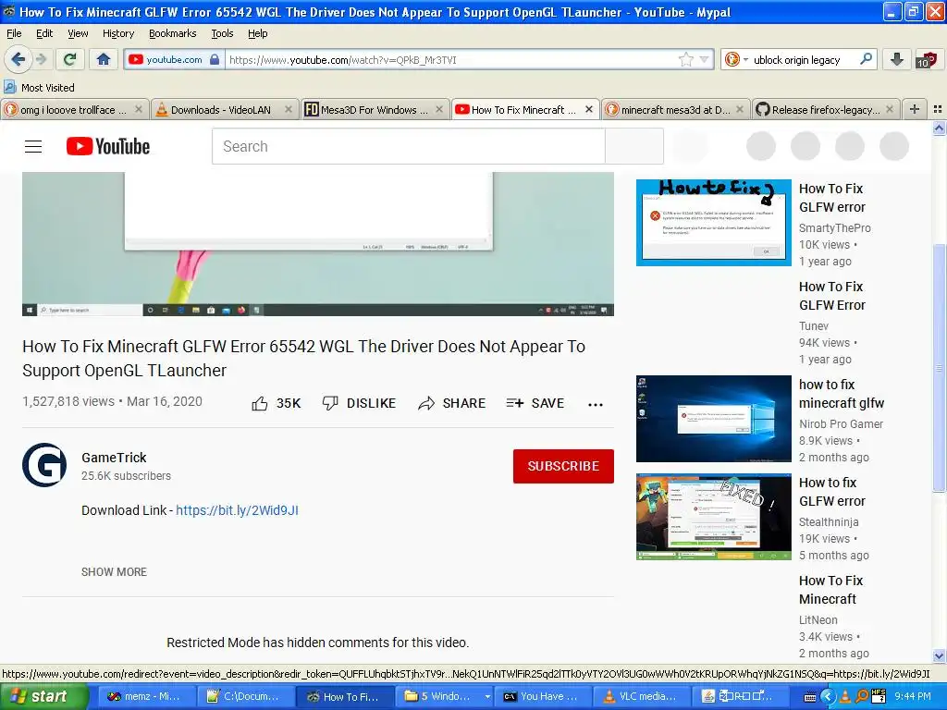
Task: Click the VLC cone tray icon
Action: click(846, 697)
